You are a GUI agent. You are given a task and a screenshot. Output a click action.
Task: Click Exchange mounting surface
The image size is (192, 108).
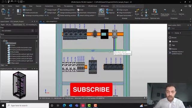tap(33, 15)
